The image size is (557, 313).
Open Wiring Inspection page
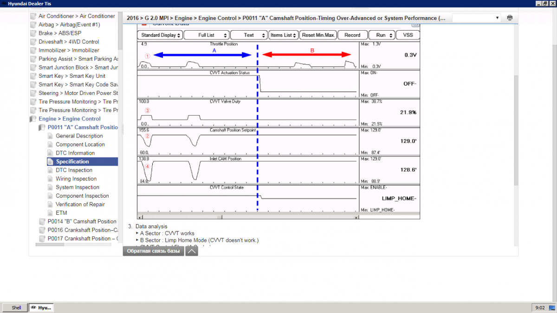tap(76, 179)
